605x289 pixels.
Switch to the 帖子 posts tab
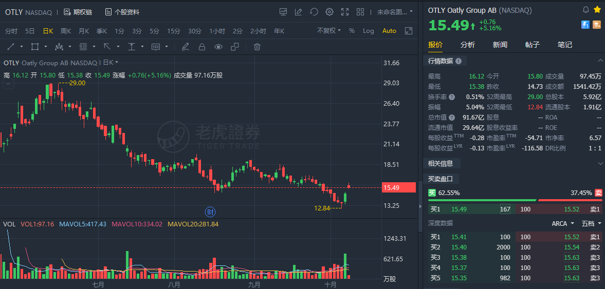pos(532,45)
